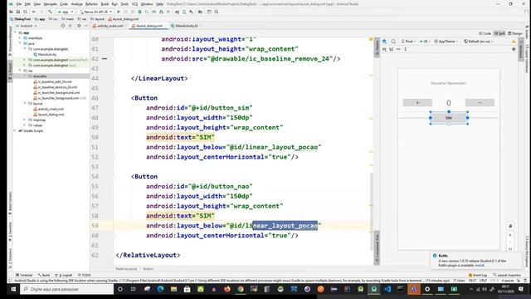
Task: Click the Search Everywhere magnifier icon
Action: pos(217,12)
